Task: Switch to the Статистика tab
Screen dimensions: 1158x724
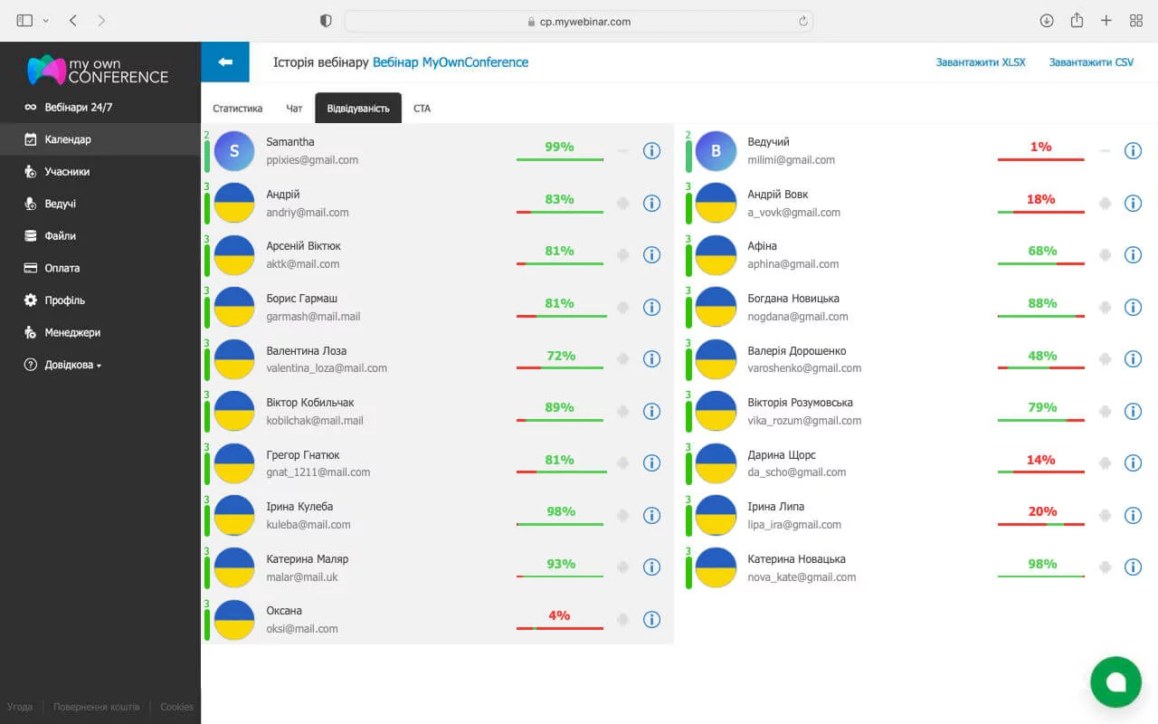Action: tap(237, 109)
